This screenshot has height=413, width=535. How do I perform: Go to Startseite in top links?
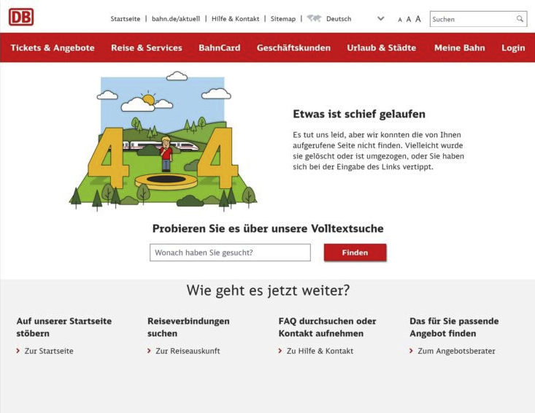tap(126, 19)
